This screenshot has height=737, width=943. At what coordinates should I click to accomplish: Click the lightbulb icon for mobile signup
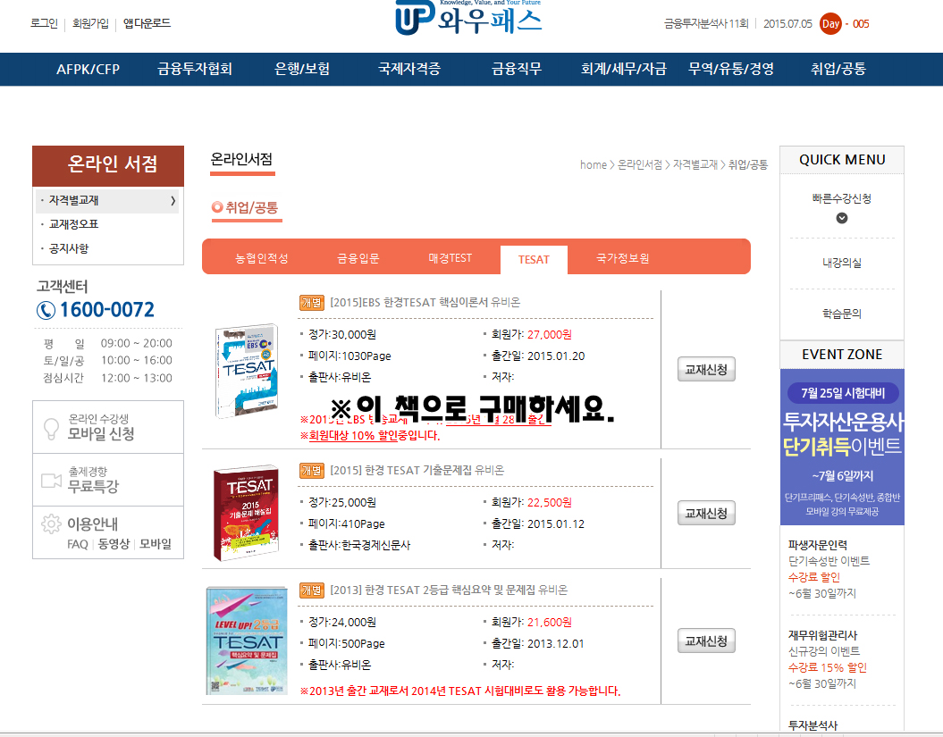(x=51, y=427)
